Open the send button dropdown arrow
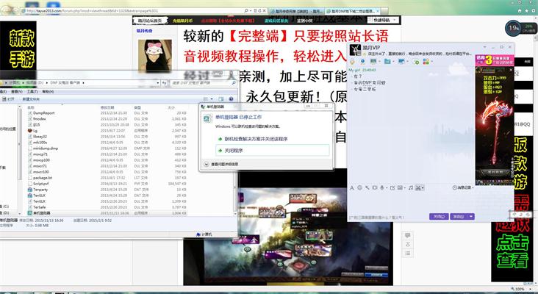The image size is (538, 294). 471,217
